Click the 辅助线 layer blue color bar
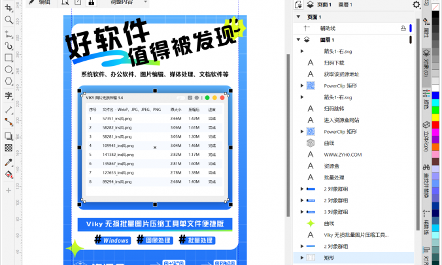This screenshot has height=265, width=442. (411, 28)
